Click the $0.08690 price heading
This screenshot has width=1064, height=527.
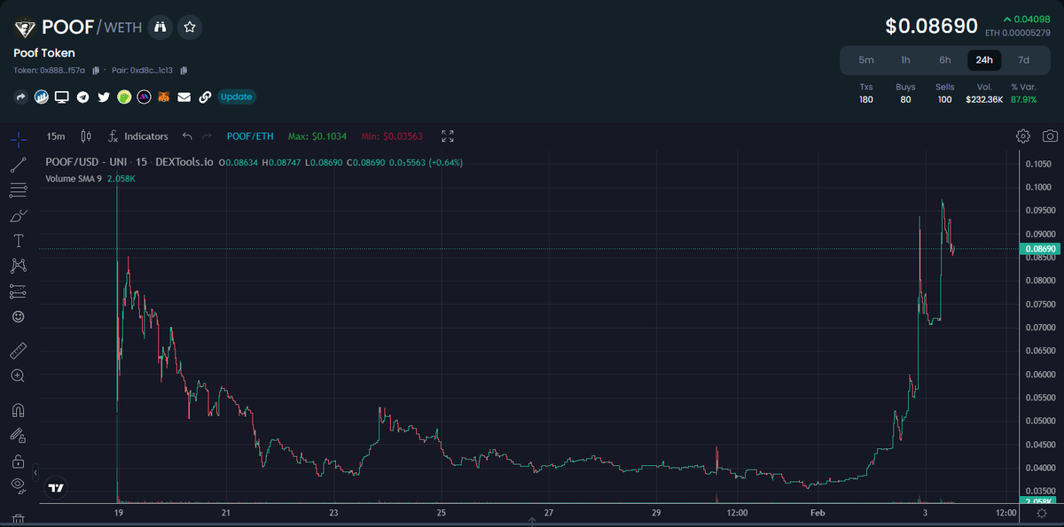point(932,27)
